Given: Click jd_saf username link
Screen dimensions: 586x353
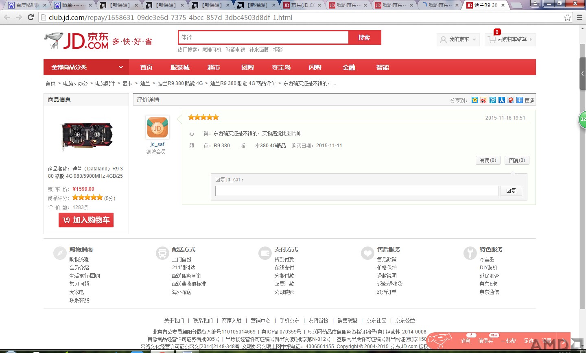Looking at the screenshot, I should (157, 144).
